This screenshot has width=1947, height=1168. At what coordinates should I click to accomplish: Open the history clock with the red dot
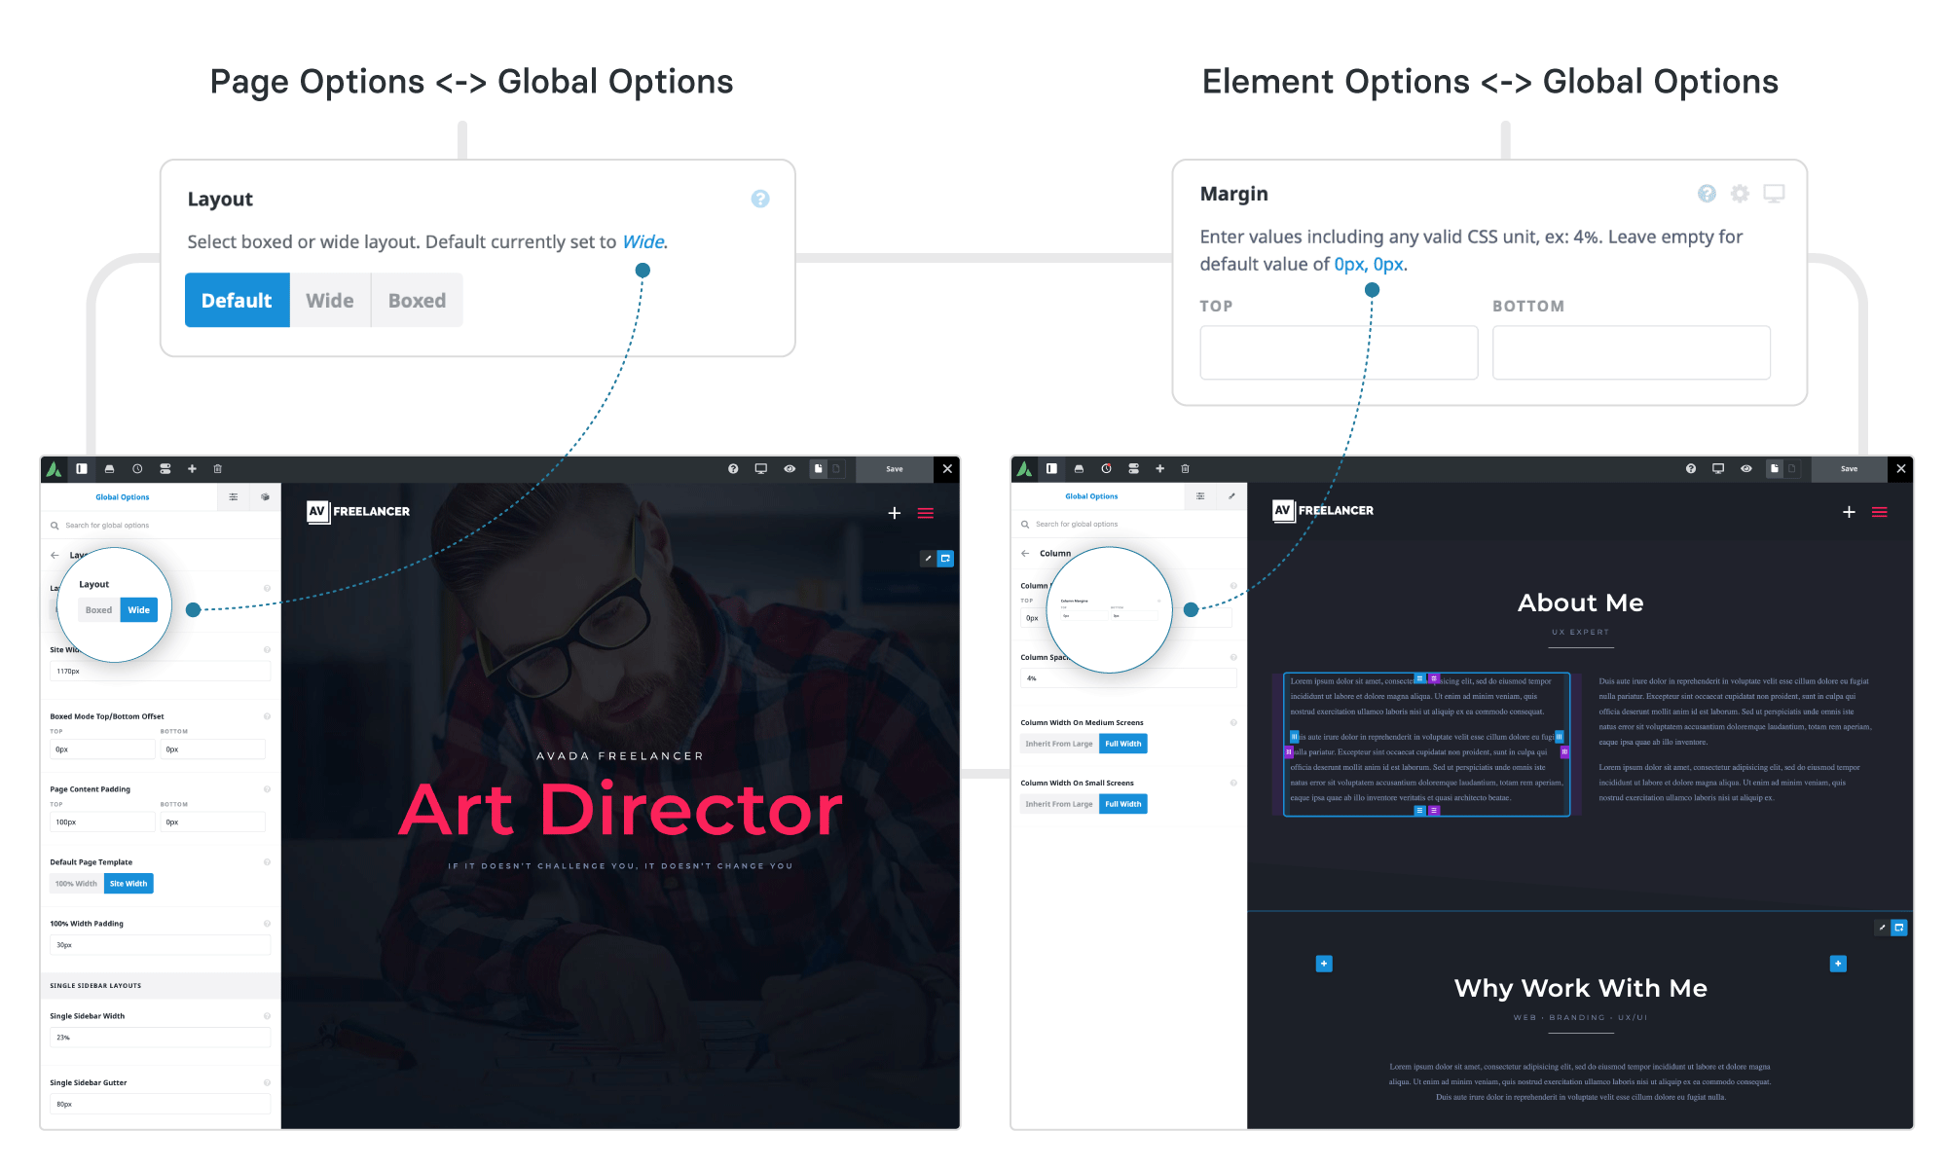click(1106, 469)
